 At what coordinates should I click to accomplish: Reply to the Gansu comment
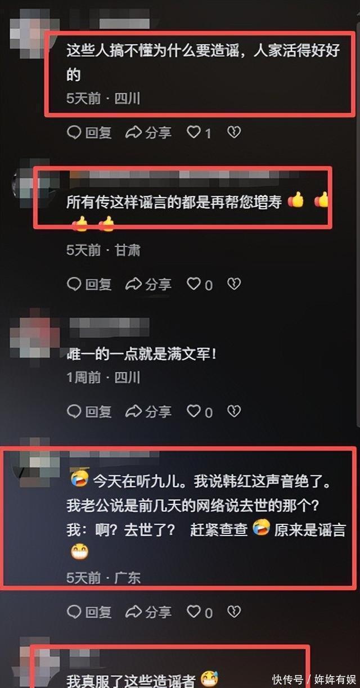(x=89, y=285)
